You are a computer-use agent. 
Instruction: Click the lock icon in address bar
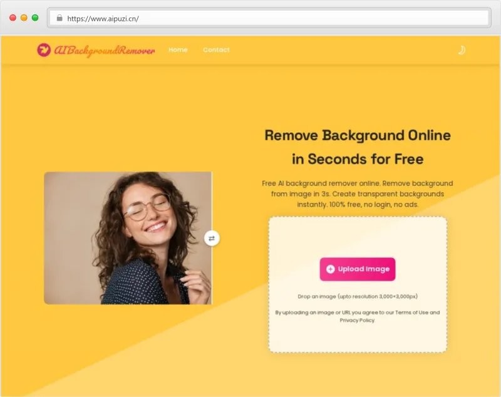click(x=59, y=18)
